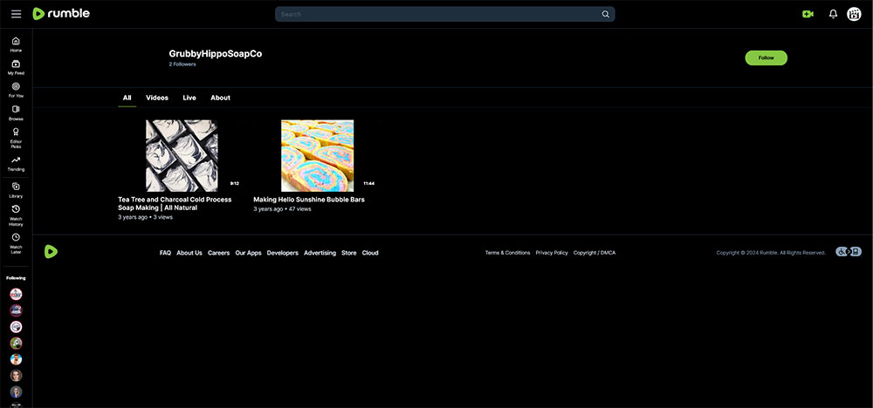Switch to the Videos tab

(x=157, y=98)
